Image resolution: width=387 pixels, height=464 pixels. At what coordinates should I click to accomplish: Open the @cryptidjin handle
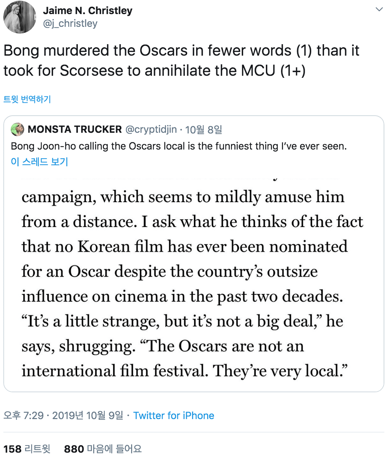pyautogui.click(x=151, y=129)
